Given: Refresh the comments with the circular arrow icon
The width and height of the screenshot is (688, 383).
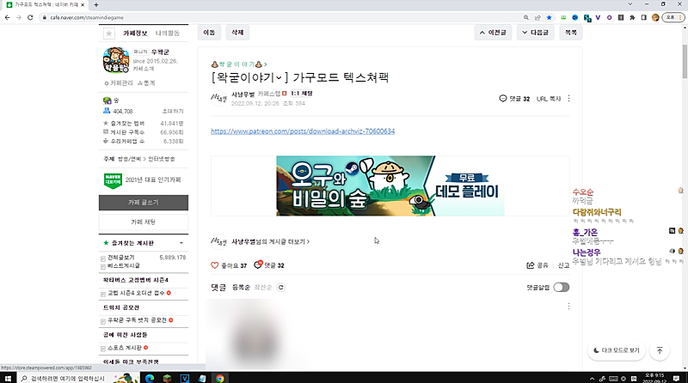Looking at the screenshot, I should (x=281, y=288).
